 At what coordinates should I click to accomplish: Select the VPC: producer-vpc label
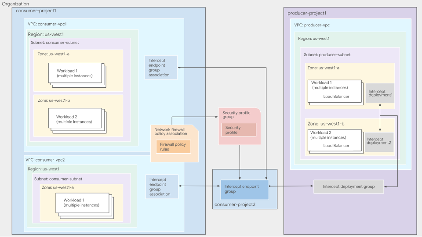pyautogui.click(x=312, y=25)
